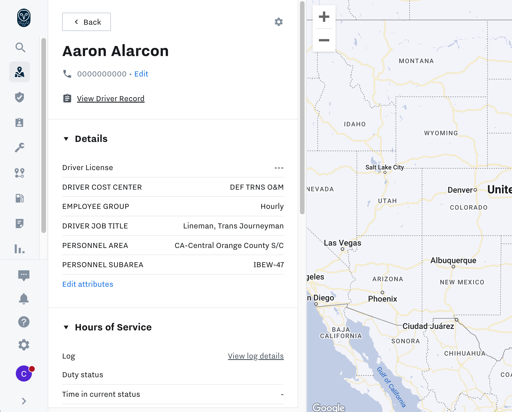Screen dimensions: 512x412
Task: Click the Back button
Action: [x=86, y=22]
